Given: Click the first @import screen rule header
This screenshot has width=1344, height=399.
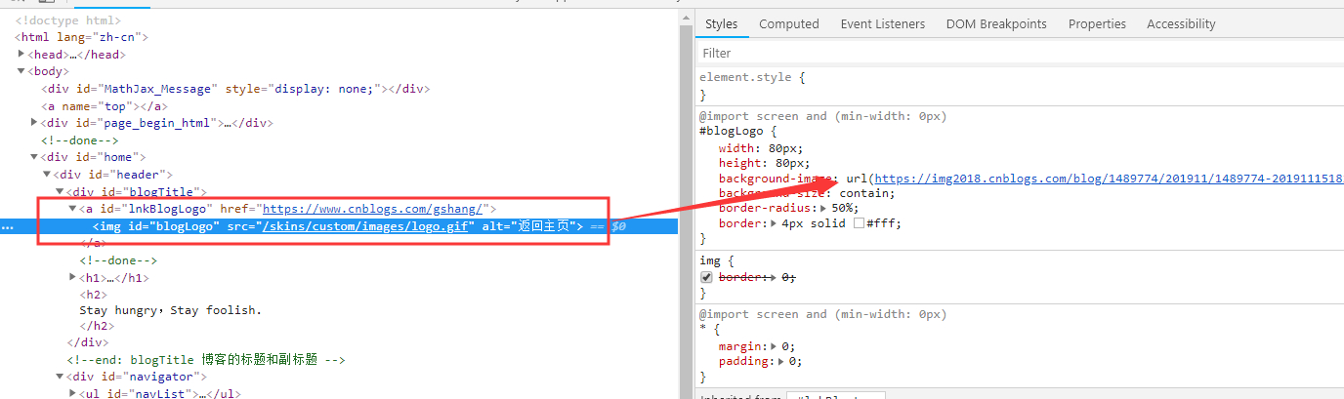Looking at the screenshot, I should click(x=823, y=116).
